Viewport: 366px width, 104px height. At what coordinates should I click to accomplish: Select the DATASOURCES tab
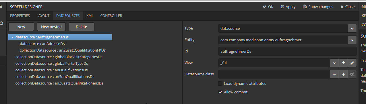pyautogui.click(x=68, y=16)
